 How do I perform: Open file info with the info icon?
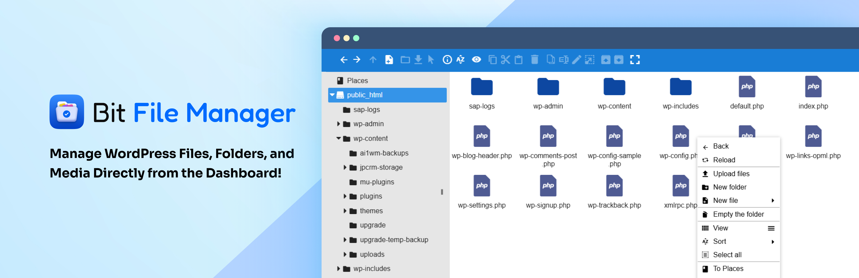[447, 60]
